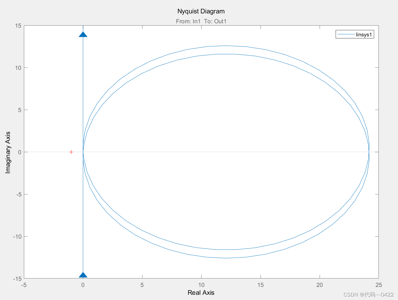Screen dimensions: 398x300
Task: Click the blue line sample in legend
Action: (346, 35)
